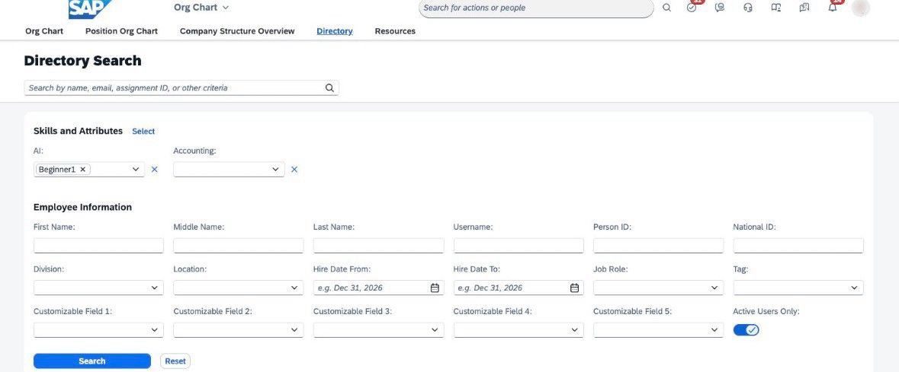Screen dimensions: 899x372
Task: Click the blue Search button
Action: click(x=92, y=361)
